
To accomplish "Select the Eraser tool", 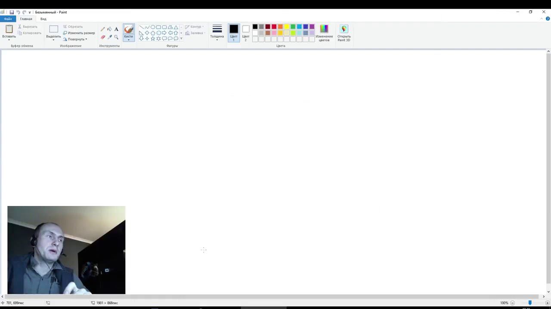I will (x=102, y=37).
